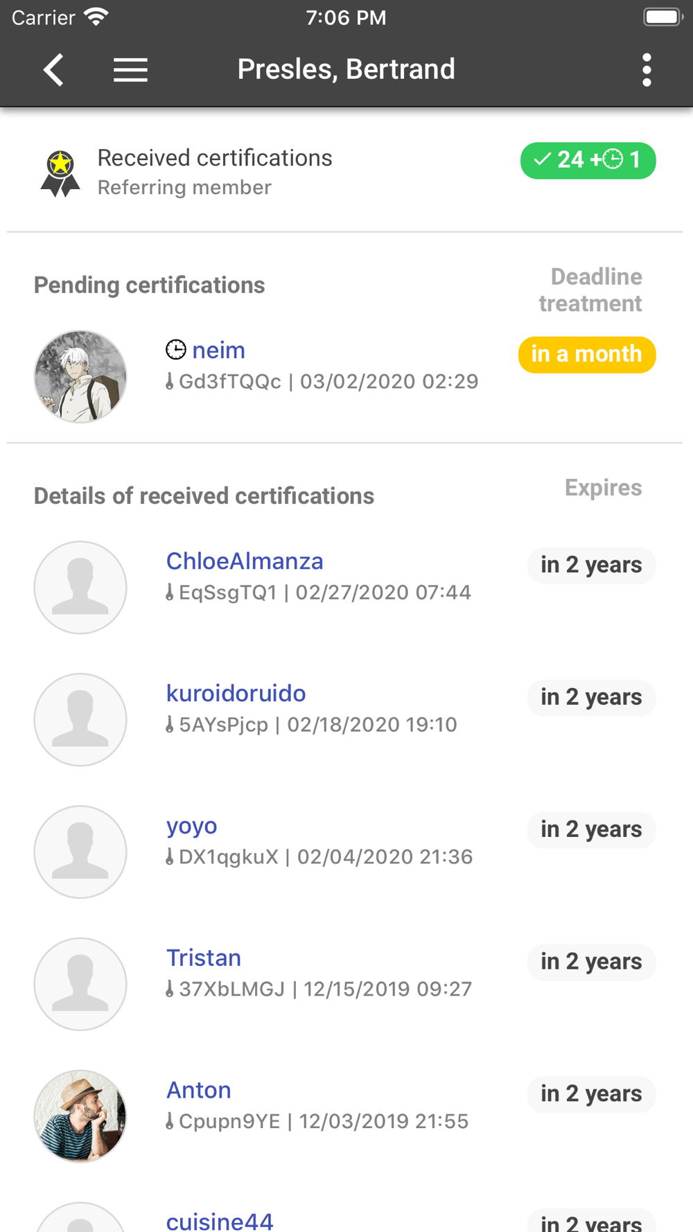Open yoyo's profile link
Image resolution: width=693 pixels, height=1232 pixels.
(x=192, y=826)
